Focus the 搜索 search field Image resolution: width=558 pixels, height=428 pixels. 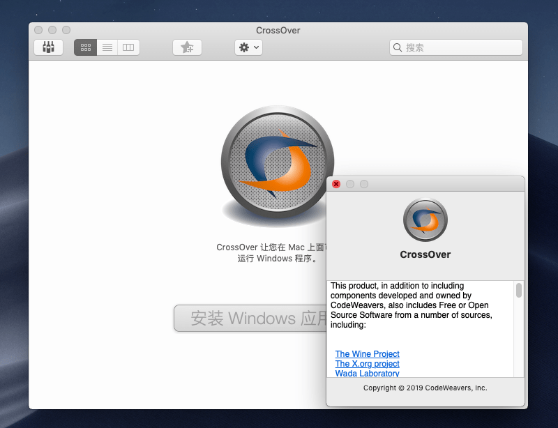pyautogui.click(x=456, y=47)
